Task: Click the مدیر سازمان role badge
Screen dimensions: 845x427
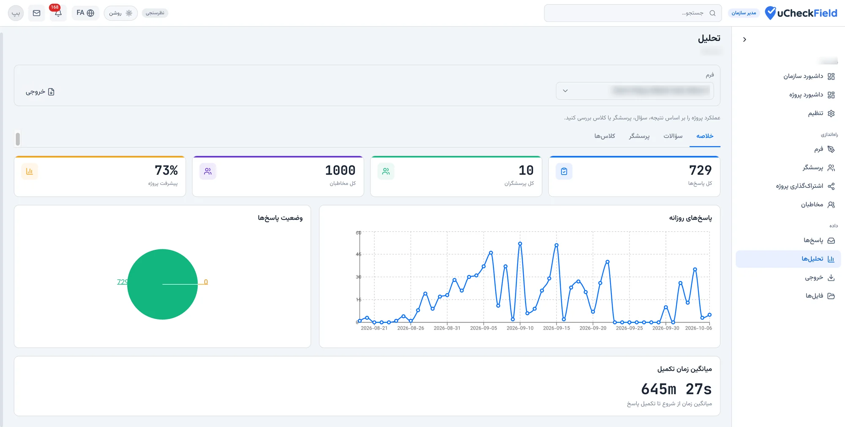Action: tap(744, 13)
